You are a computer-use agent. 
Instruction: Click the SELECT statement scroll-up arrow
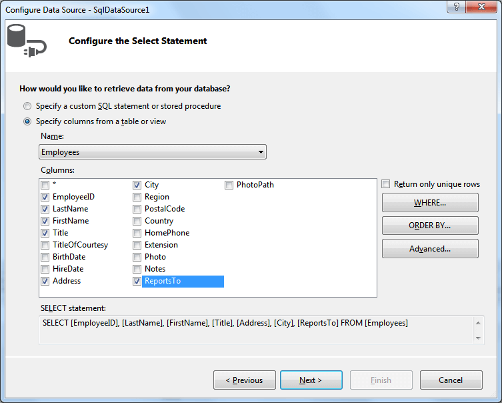pos(478,323)
